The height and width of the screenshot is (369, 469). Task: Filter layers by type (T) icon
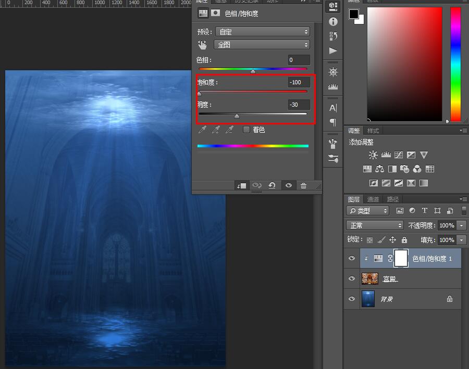tap(424, 210)
